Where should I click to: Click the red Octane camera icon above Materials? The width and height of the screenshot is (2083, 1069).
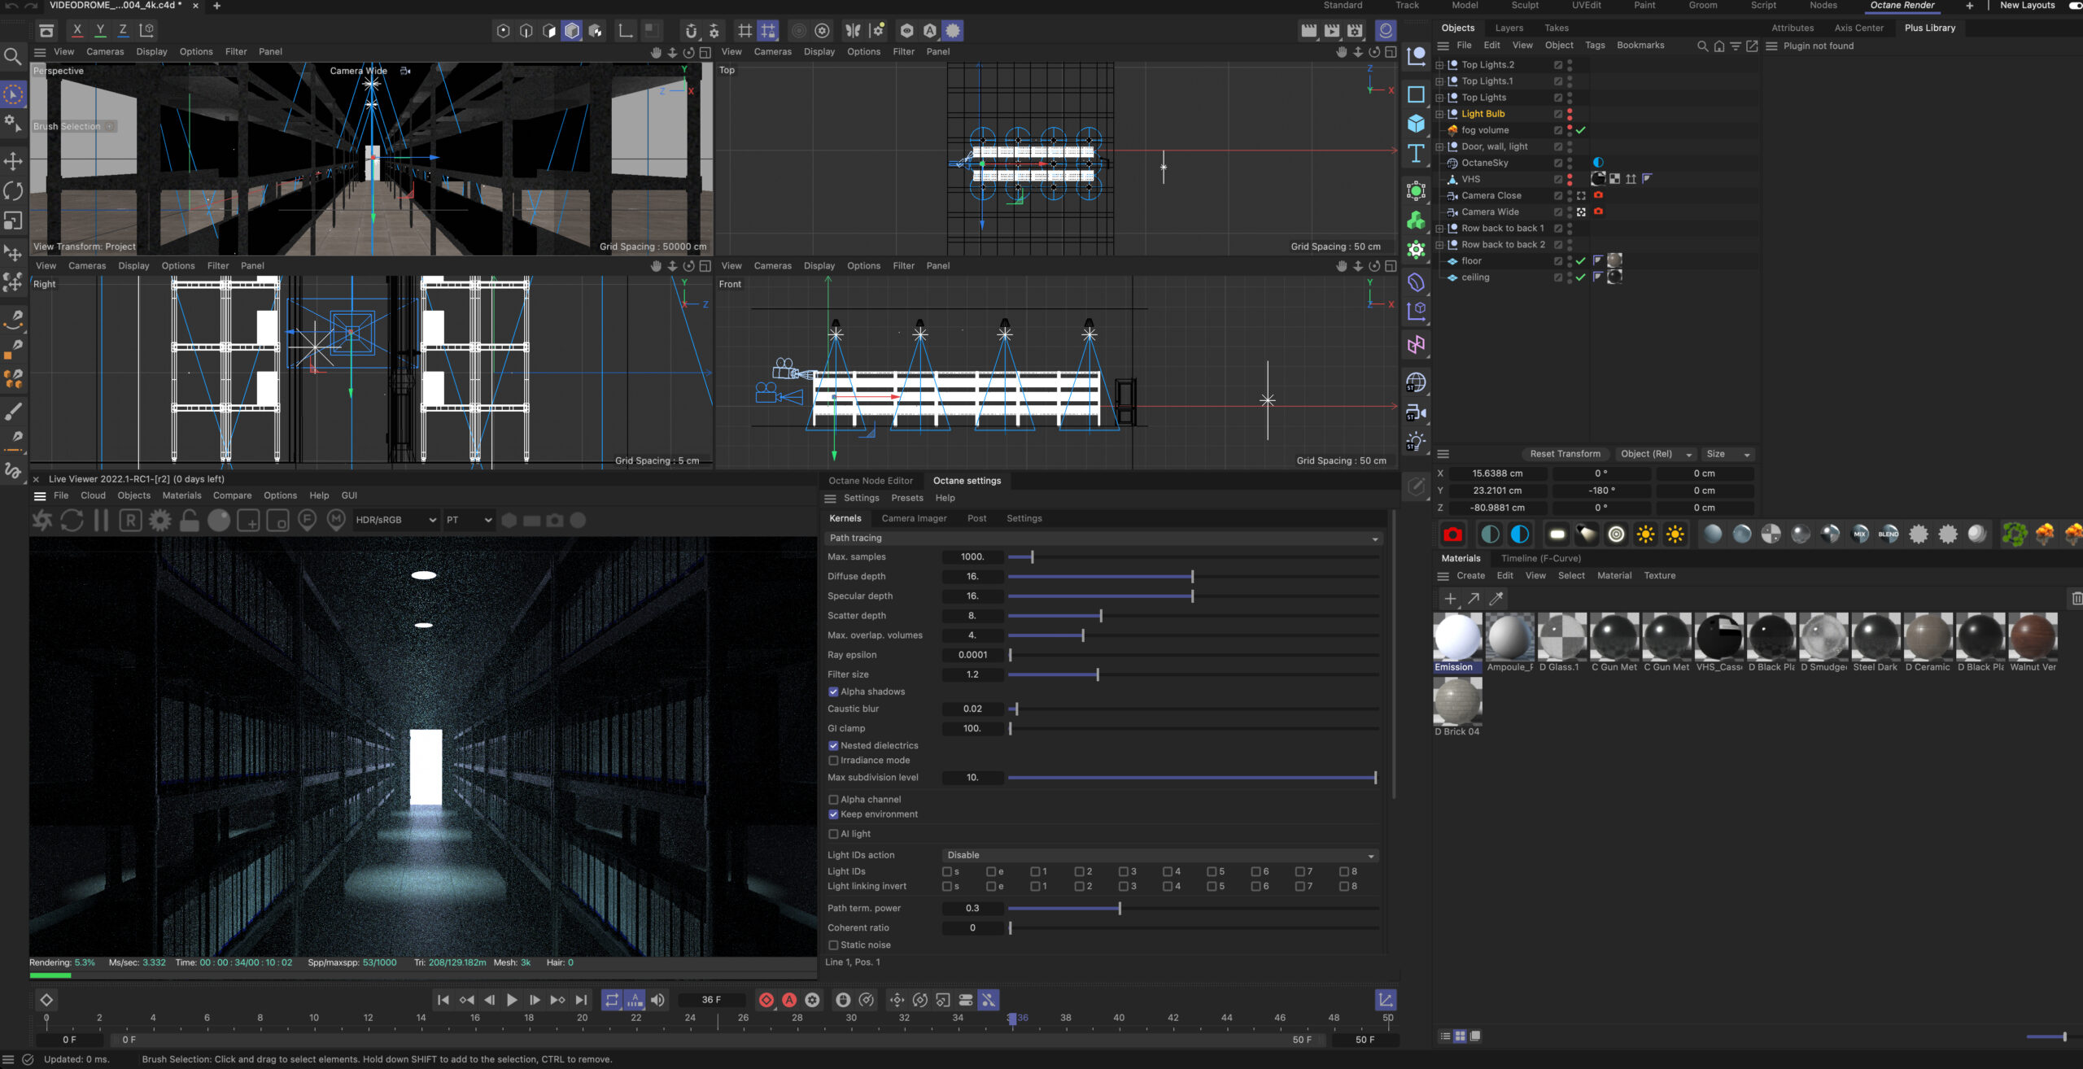[x=1452, y=534]
